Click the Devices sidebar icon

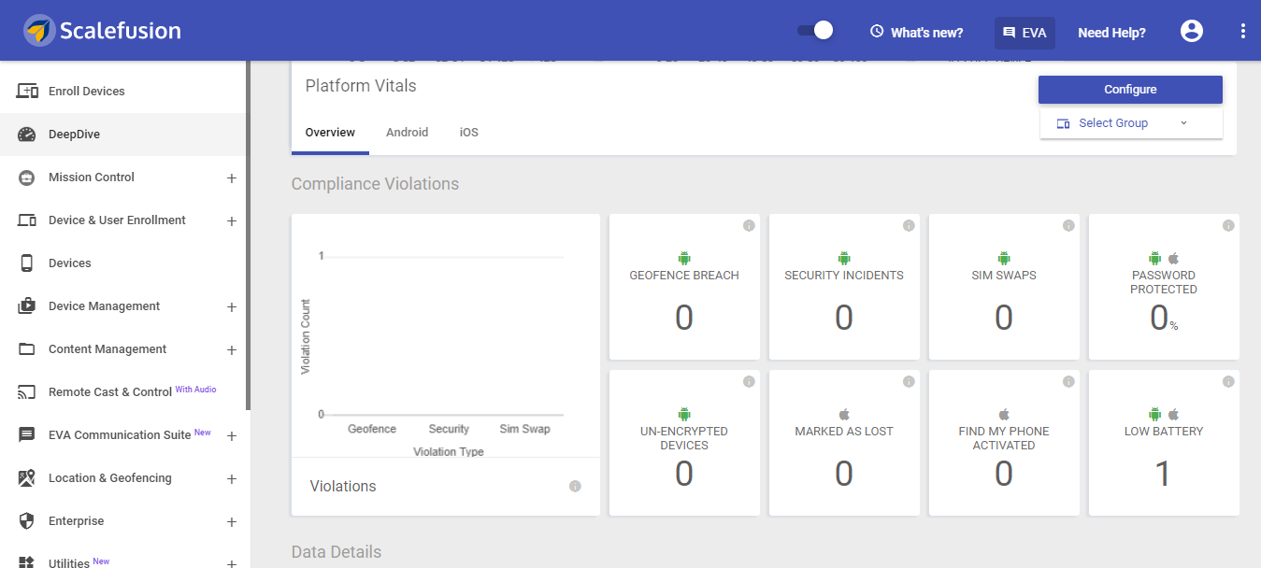pos(26,263)
